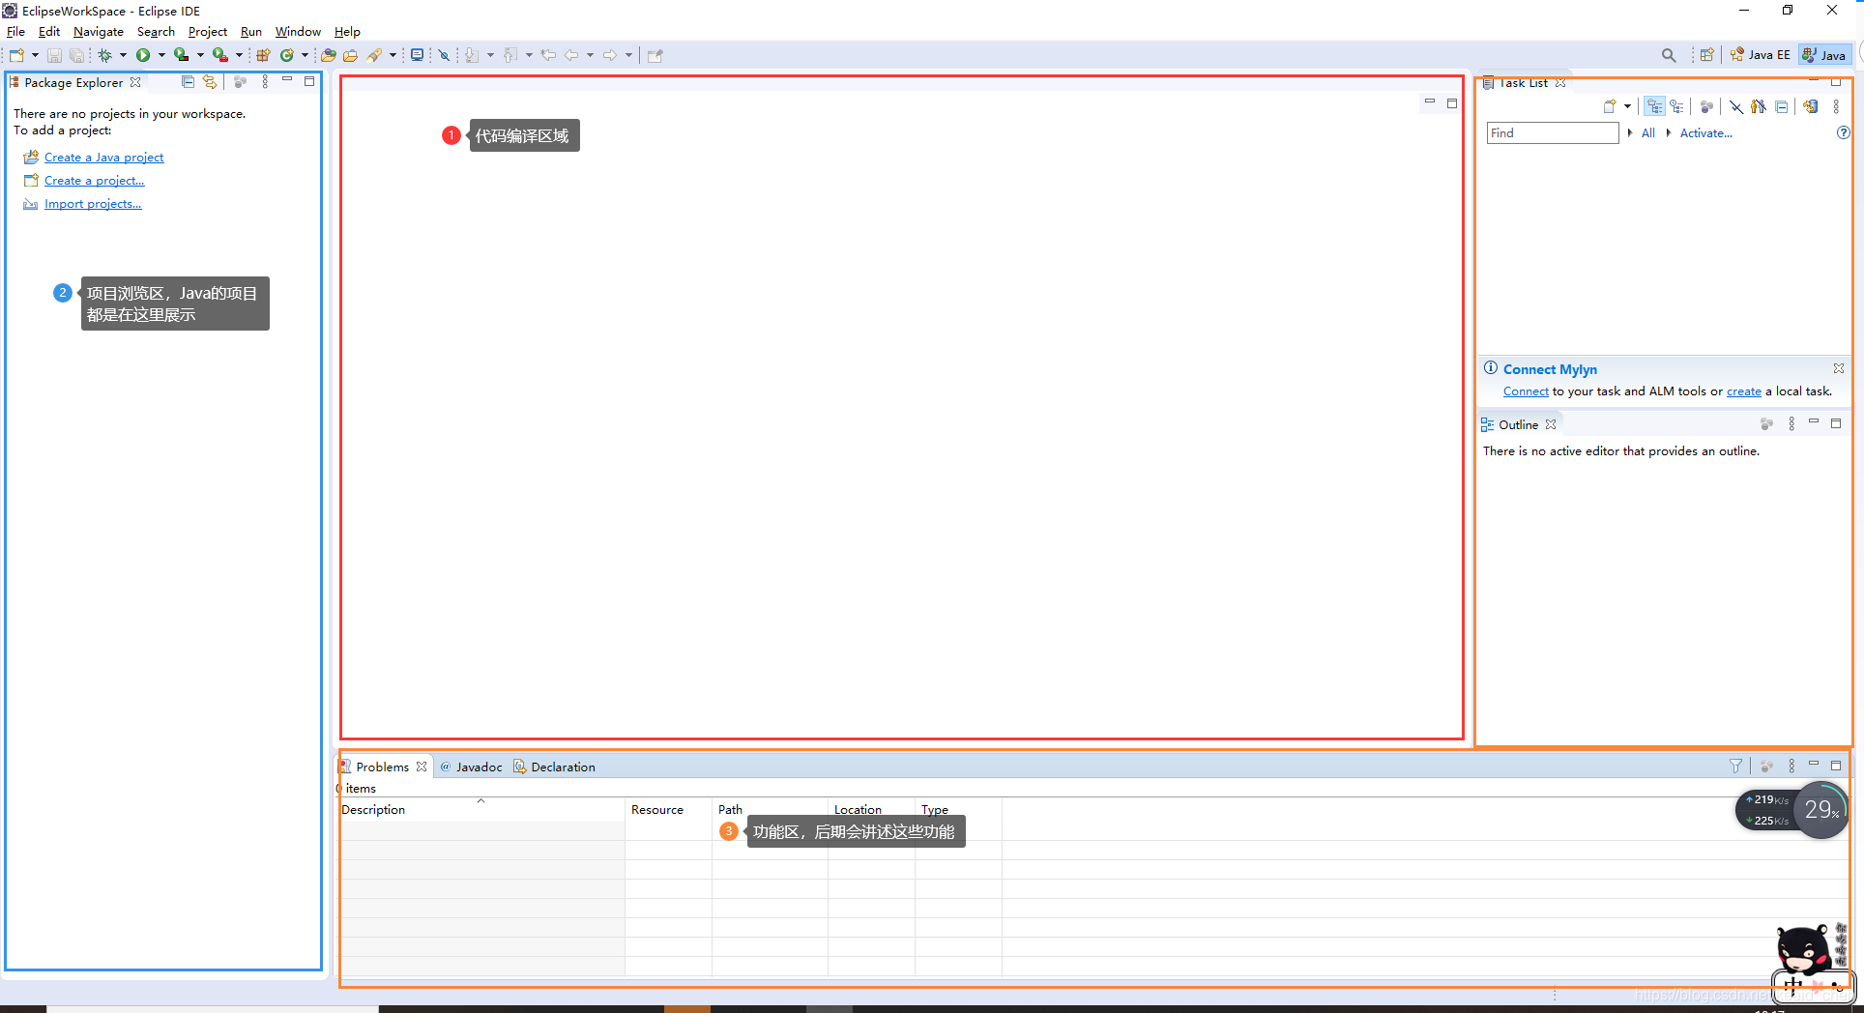This screenshot has width=1864, height=1013.
Task: Create a New Task in Task List
Action: (x=1610, y=107)
